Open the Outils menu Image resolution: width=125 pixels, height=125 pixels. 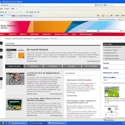tap(12, 9)
